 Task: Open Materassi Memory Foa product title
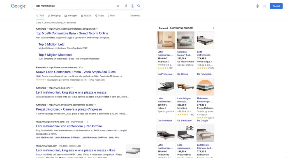tap(185, 54)
